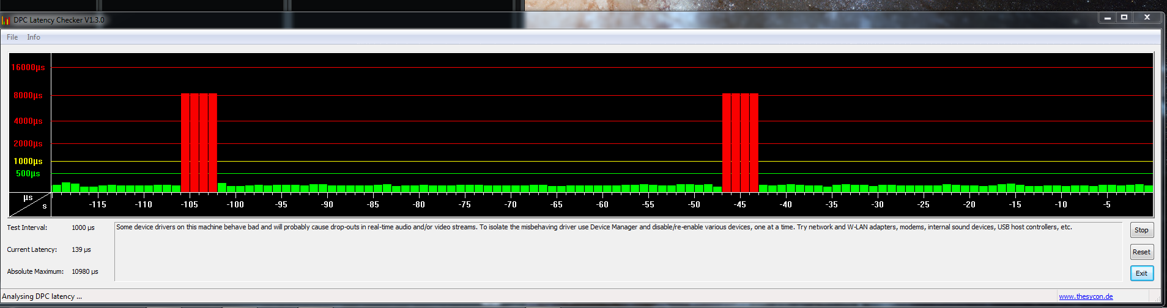
Task: Click the Stop button
Action: 1141,230
